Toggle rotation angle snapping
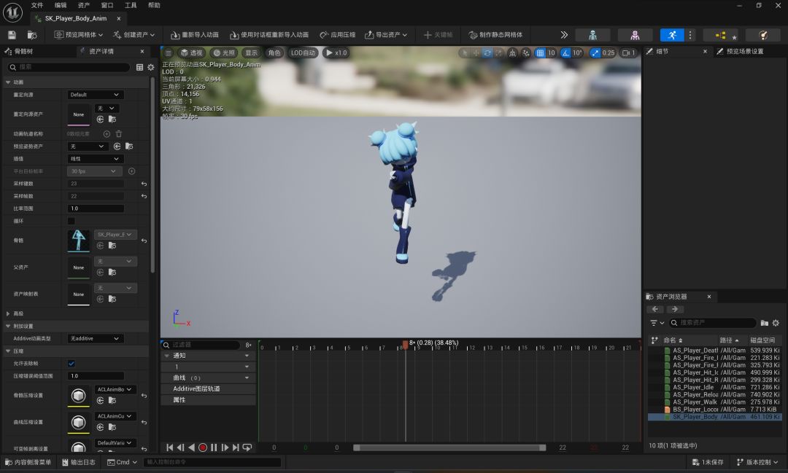The height and width of the screenshot is (473, 788). point(565,52)
